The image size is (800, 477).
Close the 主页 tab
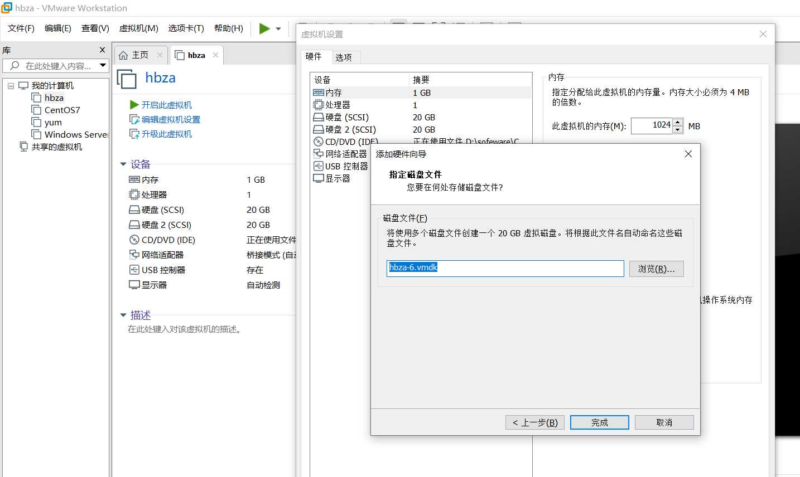click(x=160, y=55)
